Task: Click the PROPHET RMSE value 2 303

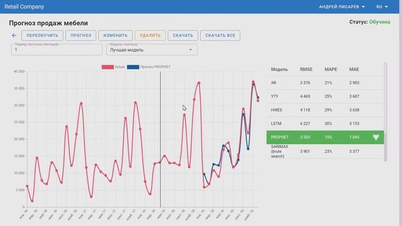Action: point(305,137)
